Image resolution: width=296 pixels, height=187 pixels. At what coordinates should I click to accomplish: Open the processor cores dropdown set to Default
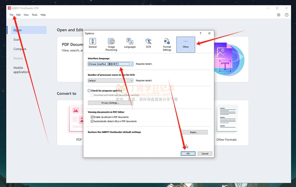[111, 81]
